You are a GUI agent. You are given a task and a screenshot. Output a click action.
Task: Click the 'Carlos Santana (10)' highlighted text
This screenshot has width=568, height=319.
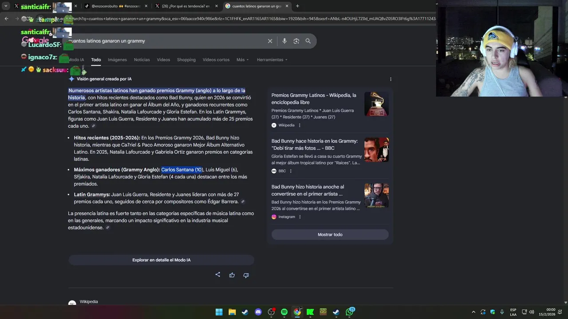(x=182, y=170)
